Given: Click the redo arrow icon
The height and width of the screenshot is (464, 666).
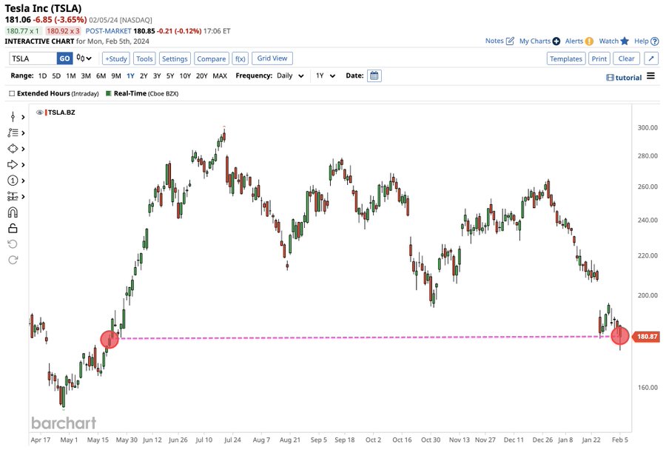Looking at the screenshot, I should tap(13, 260).
